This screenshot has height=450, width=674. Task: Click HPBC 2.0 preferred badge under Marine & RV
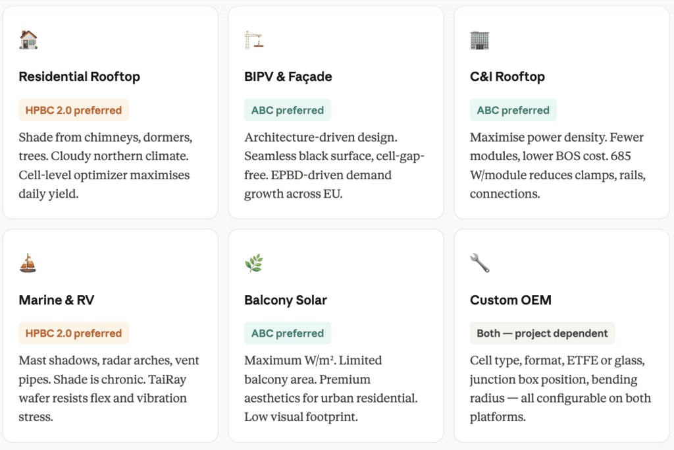coord(74,333)
